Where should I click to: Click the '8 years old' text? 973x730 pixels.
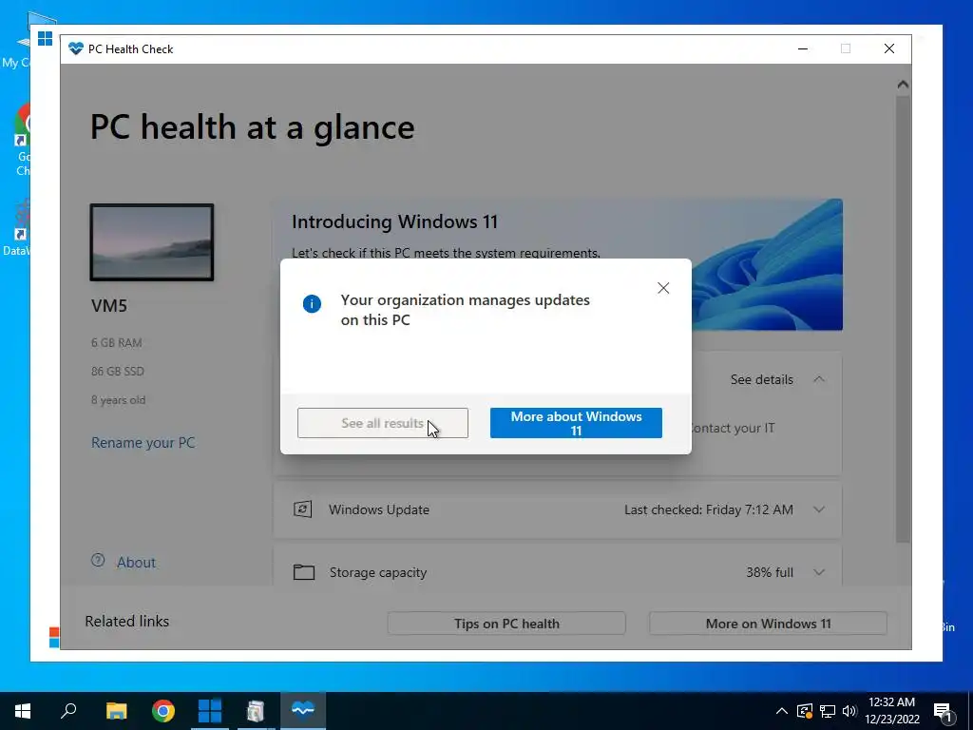click(119, 400)
